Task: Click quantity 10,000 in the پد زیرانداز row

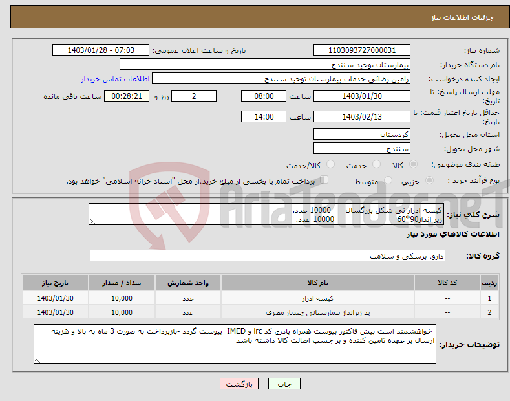Action: 122,312
